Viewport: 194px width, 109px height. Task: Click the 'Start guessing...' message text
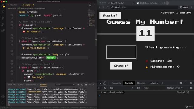[x=166, y=47]
